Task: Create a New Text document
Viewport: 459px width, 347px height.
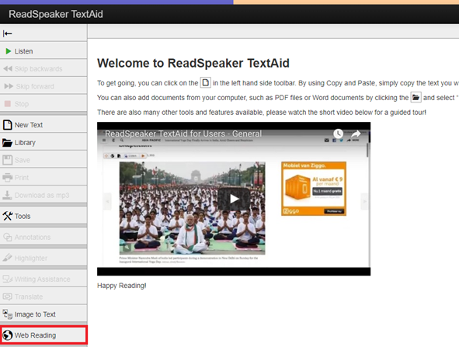Action: (43, 125)
